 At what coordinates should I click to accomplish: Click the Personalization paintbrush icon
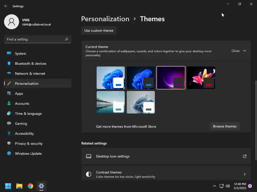click(9, 83)
